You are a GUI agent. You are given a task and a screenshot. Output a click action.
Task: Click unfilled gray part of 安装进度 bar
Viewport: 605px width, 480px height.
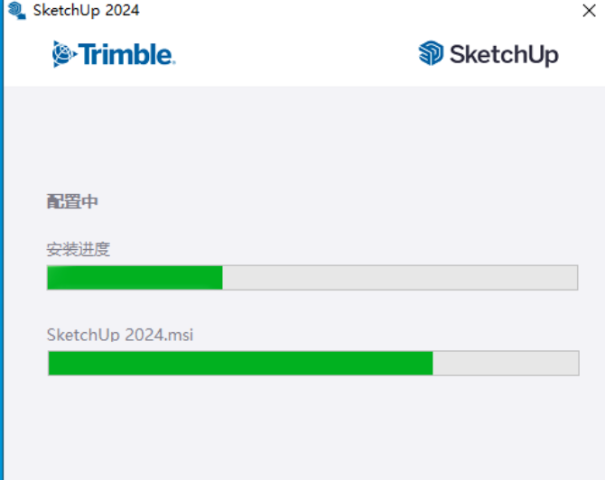[x=399, y=278]
